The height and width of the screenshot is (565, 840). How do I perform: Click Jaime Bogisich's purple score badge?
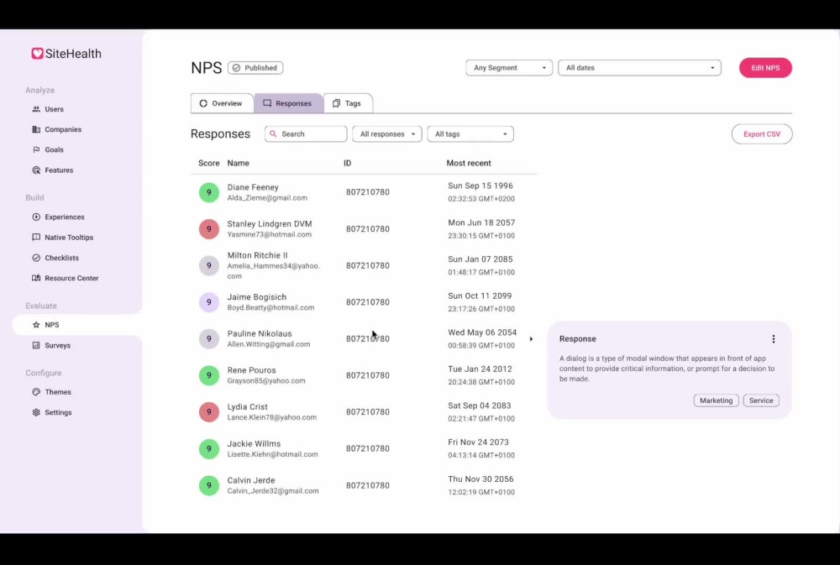point(209,302)
